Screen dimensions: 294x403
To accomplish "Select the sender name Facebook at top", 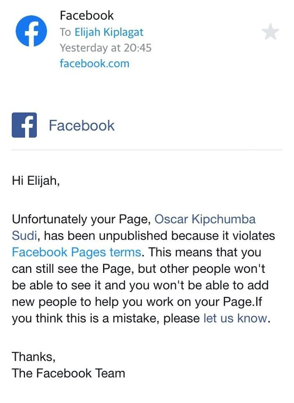I will coord(87,16).
